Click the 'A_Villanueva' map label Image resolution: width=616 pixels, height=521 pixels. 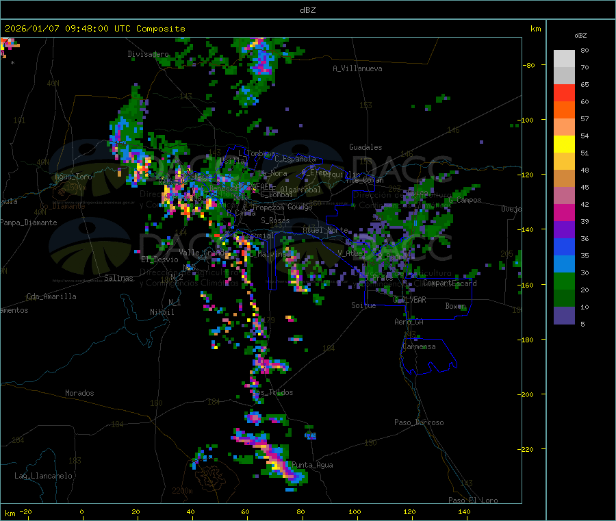click(x=357, y=68)
